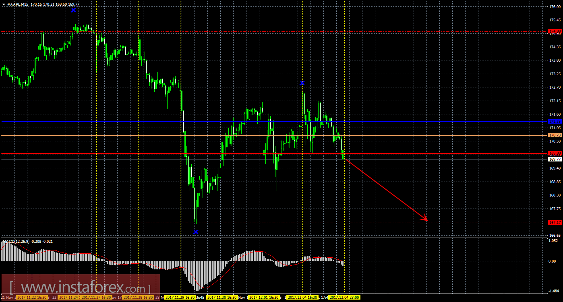Click the 2017.12.04 16:30 date marker
This screenshot has width=563, height=302.
pos(303,298)
